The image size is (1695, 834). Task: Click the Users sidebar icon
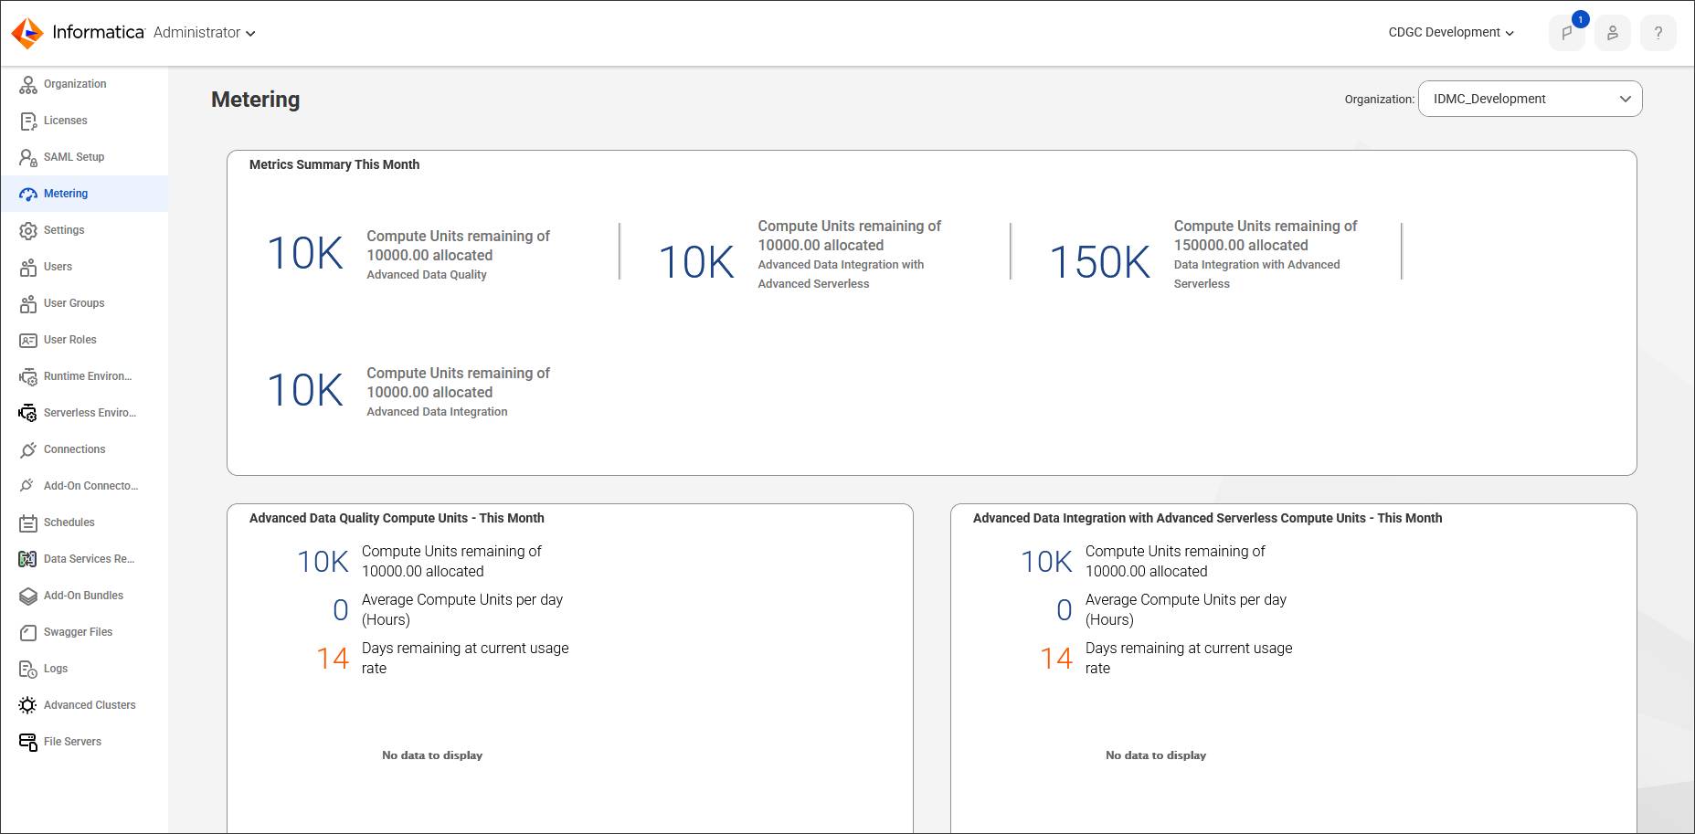click(28, 267)
